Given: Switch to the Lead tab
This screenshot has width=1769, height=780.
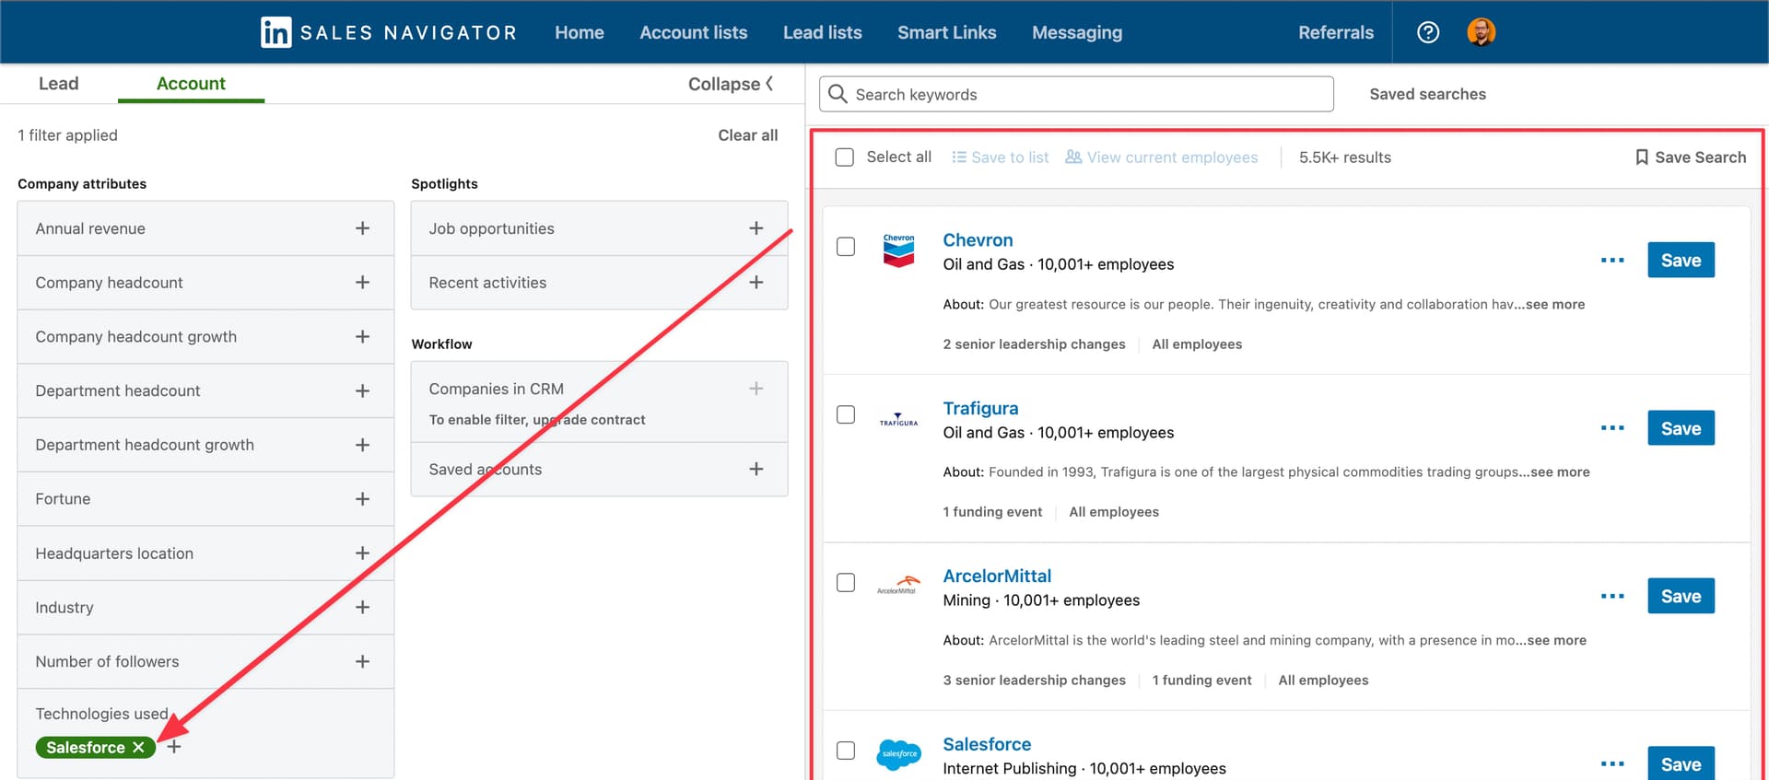Looking at the screenshot, I should [x=59, y=84].
